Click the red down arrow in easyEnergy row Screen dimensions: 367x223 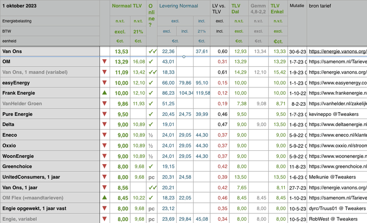(x=105, y=83)
